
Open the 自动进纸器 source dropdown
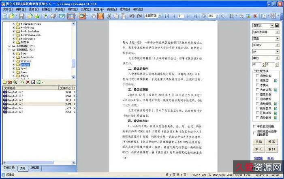pos(277,32)
